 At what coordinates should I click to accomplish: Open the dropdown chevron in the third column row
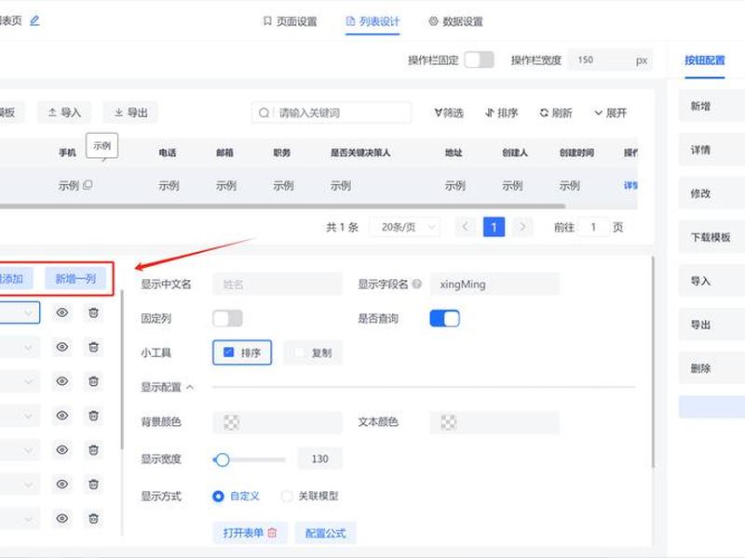(28, 381)
